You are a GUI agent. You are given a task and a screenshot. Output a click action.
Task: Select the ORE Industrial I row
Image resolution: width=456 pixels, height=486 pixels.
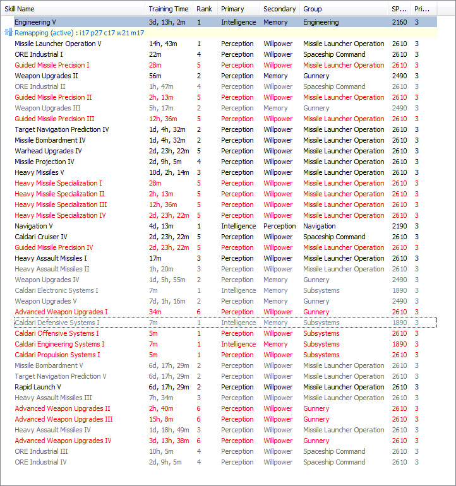225,54
